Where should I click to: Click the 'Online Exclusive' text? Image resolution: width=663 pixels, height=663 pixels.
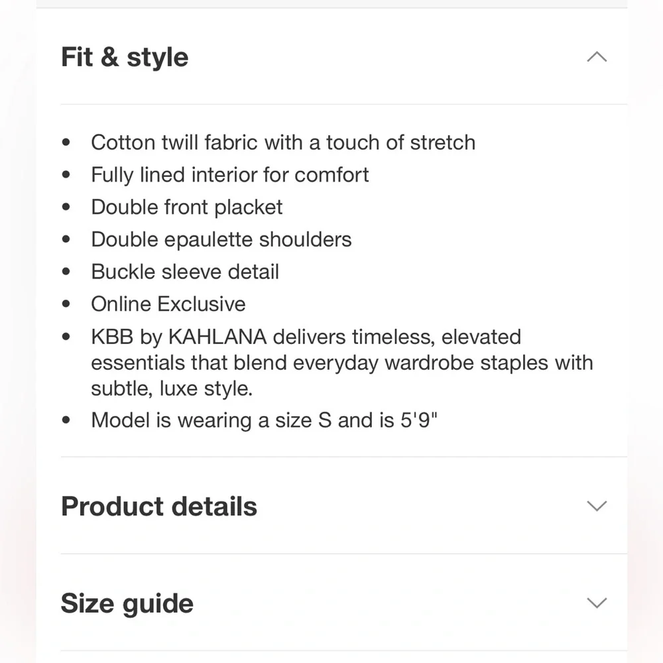[168, 304]
